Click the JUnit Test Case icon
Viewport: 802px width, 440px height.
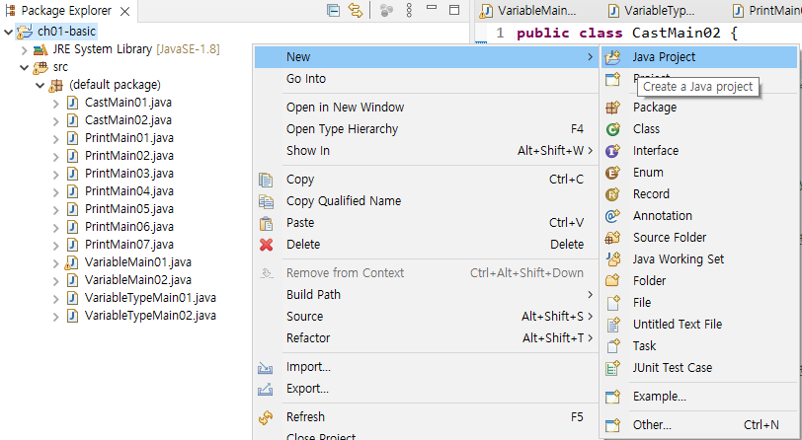coord(612,367)
